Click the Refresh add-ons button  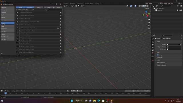57,7
